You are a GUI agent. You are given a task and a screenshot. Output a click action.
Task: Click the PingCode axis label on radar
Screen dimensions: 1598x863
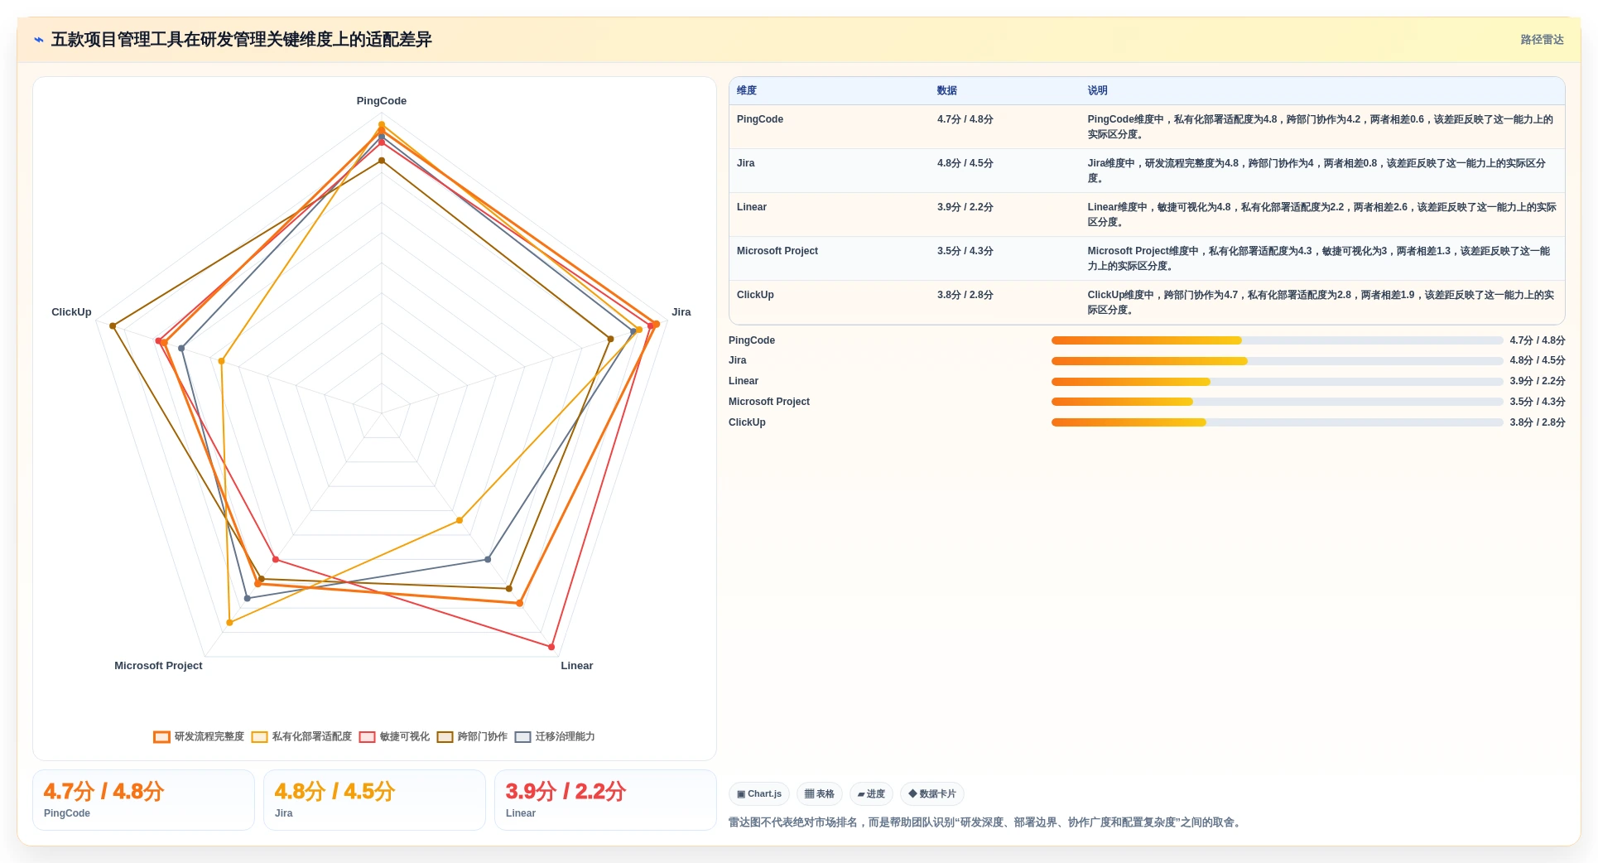click(382, 101)
